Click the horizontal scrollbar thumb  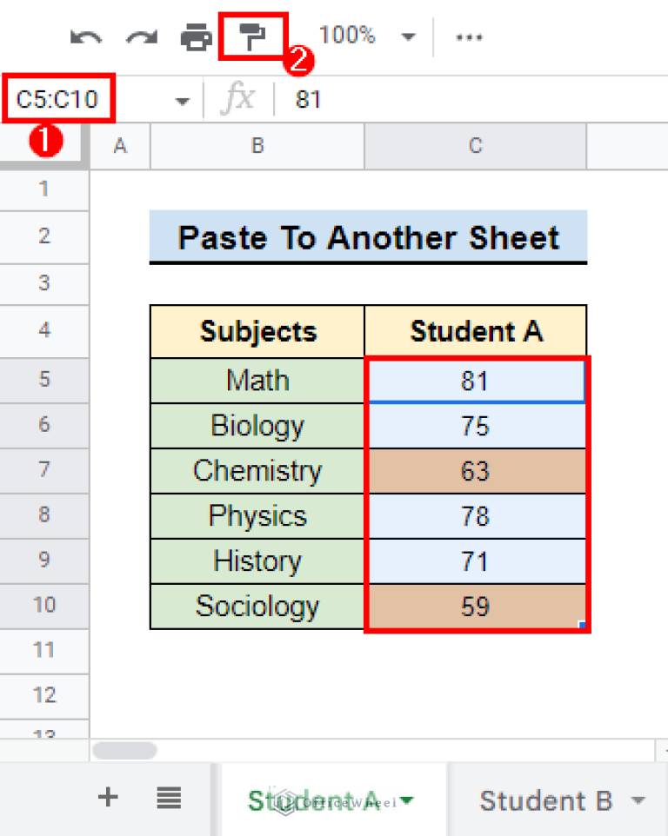(124, 749)
